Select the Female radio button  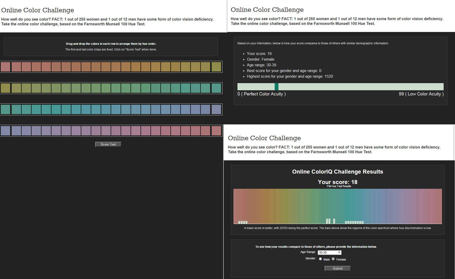tap(333, 259)
